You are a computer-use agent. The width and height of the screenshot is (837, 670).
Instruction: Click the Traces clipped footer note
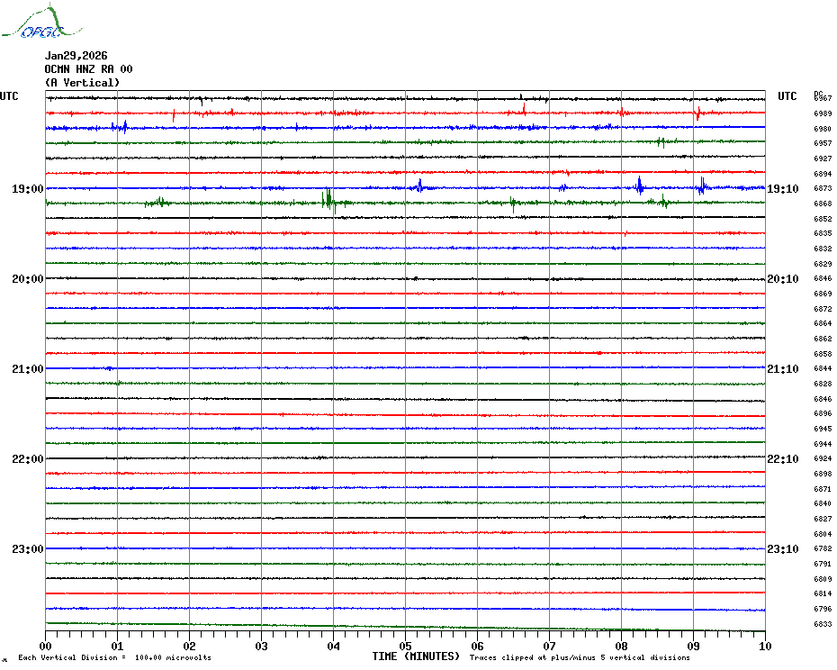pos(580,657)
